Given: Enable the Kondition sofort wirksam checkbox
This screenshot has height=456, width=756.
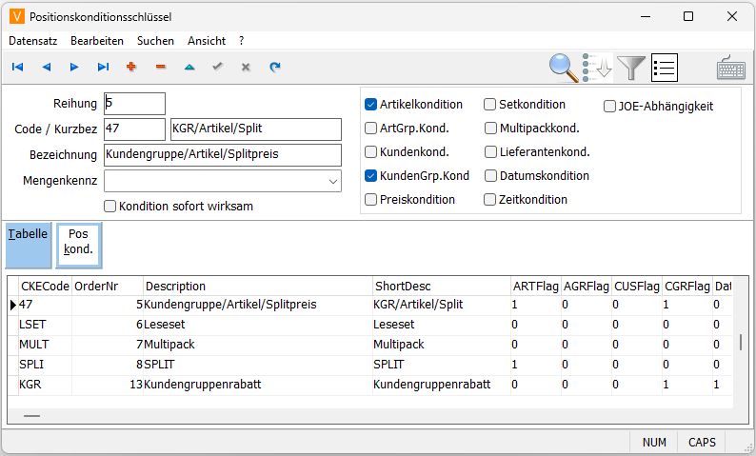Looking at the screenshot, I should [110, 206].
